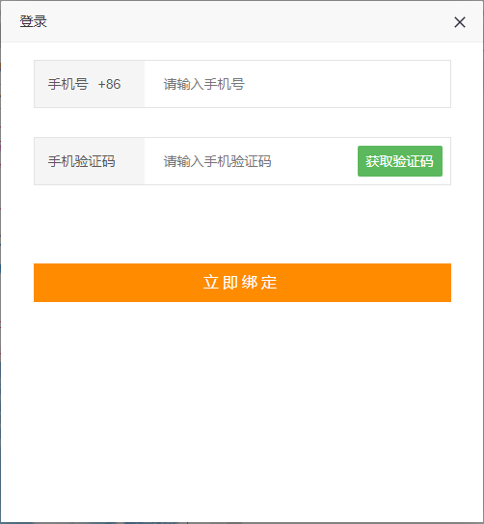
Task: Click the 手机号 field label
Action: [x=68, y=84]
